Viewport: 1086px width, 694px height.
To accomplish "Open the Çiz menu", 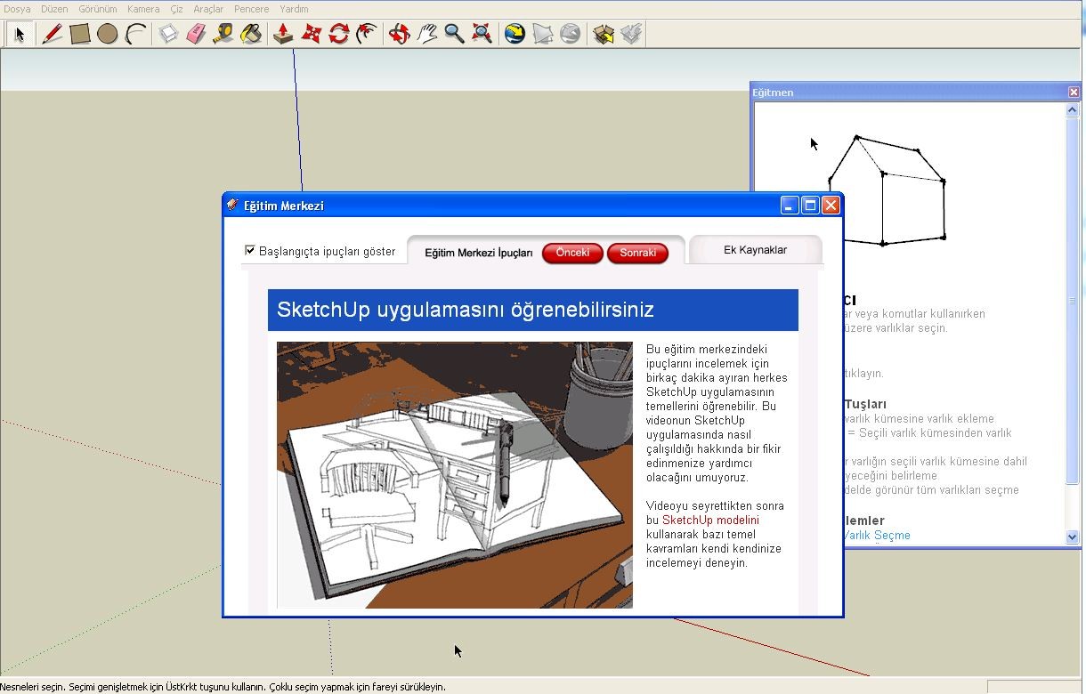I will 176,9.
